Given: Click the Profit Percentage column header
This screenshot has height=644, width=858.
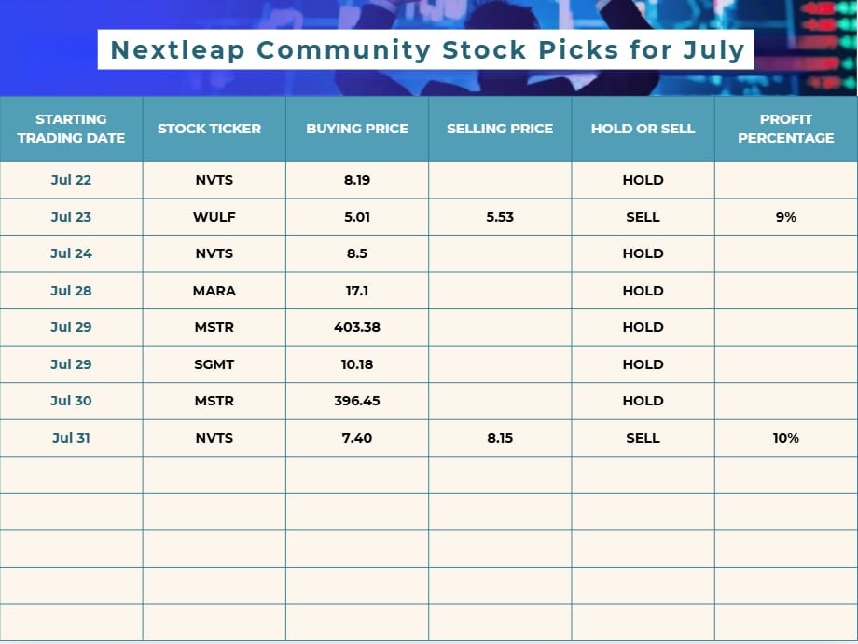Looking at the screenshot, I should tap(785, 129).
